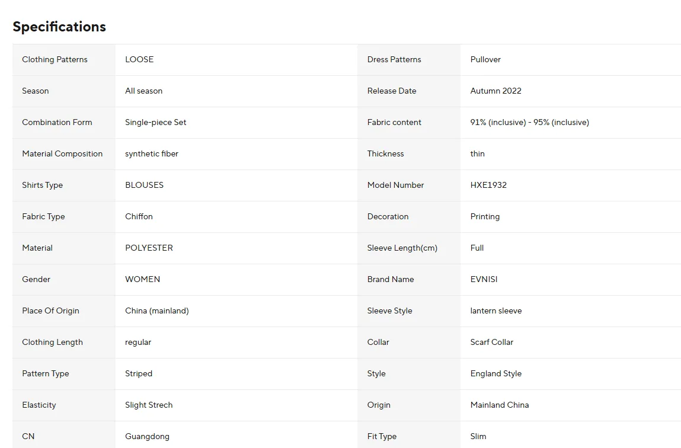681x448 pixels.
Task: Select the Single-piece Set value
Action: [155, 123]
